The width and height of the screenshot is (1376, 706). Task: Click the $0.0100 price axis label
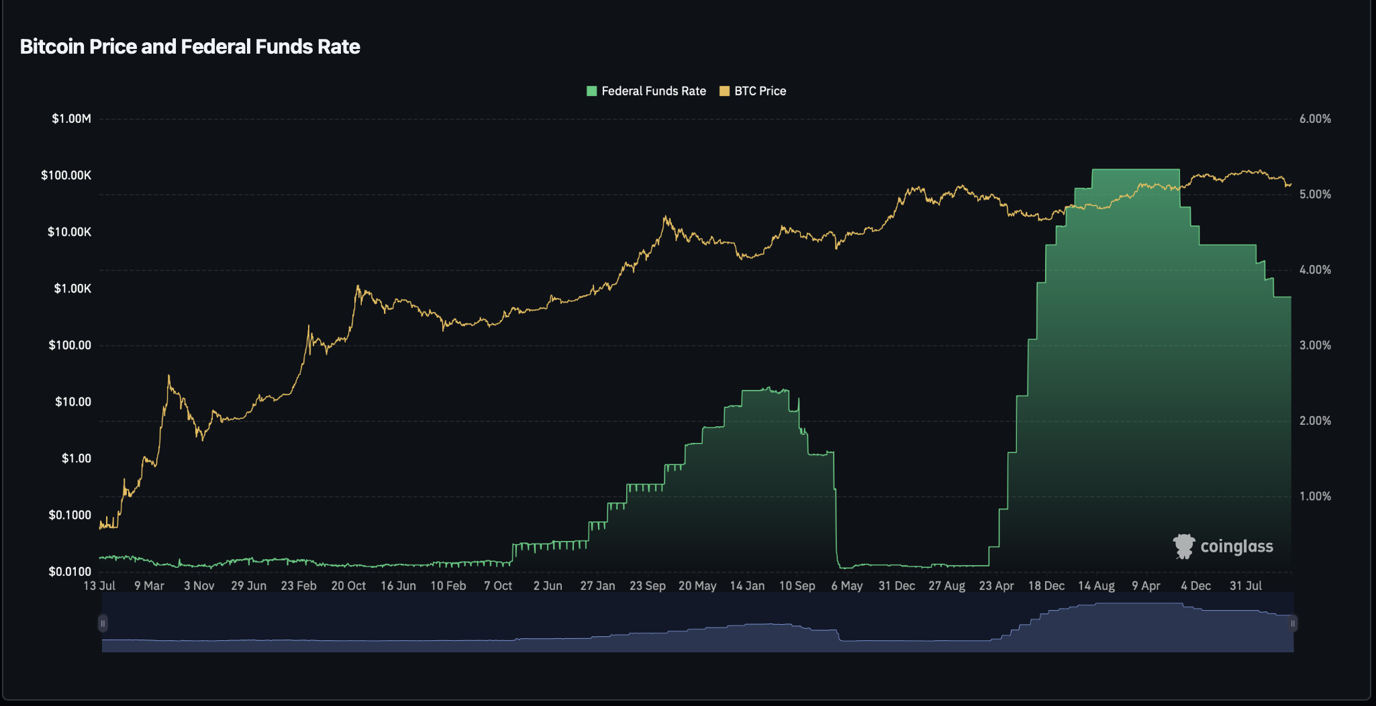[70, 572]
